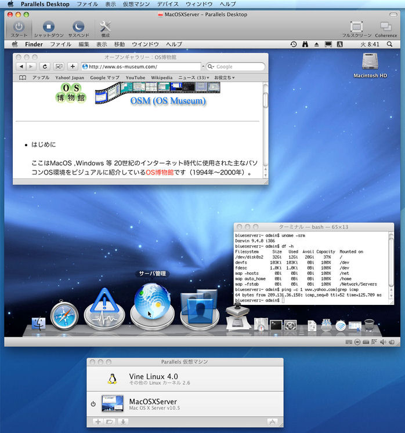405x433 pixels.
Task: Open Spotlight search magnifier in guest menu bar
Action: point(389,44)
